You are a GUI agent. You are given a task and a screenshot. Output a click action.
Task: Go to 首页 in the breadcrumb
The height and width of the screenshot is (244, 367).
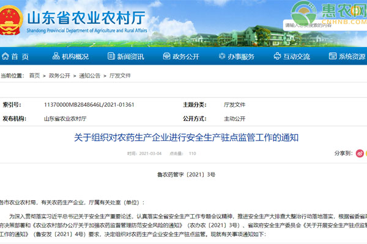click(34, 76)
